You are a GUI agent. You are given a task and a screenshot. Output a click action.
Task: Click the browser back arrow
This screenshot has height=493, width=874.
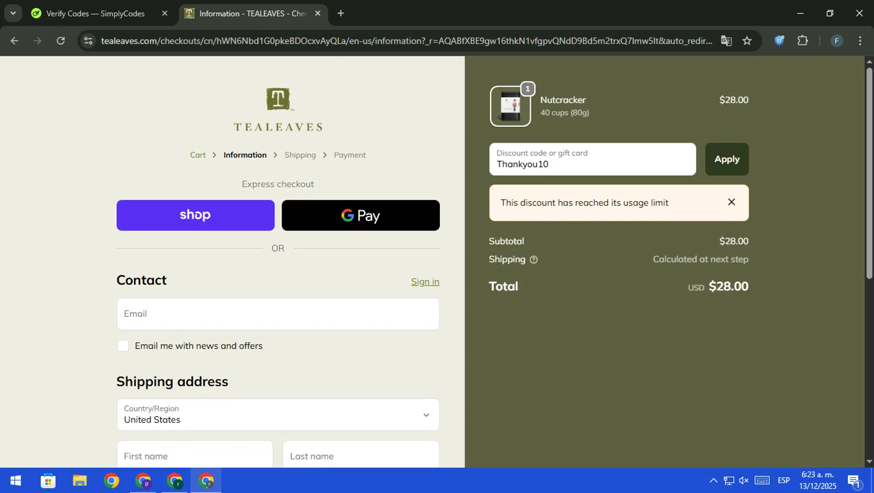click(x=15, y=41)
